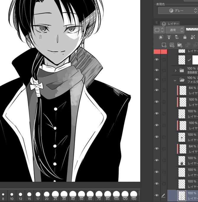
Task: Toggle eye icon of the highlighted selected layer
Action: click(x=157, y=195)
